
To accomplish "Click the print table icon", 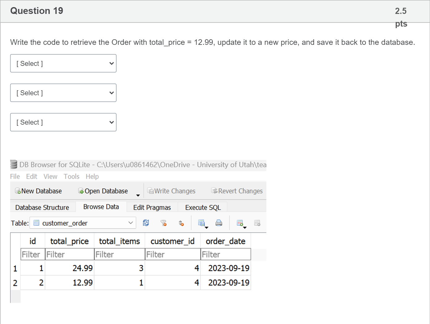I will coord(219,223).
